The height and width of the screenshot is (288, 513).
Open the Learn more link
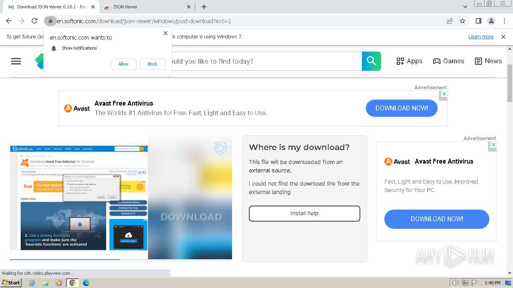point(481,37)
